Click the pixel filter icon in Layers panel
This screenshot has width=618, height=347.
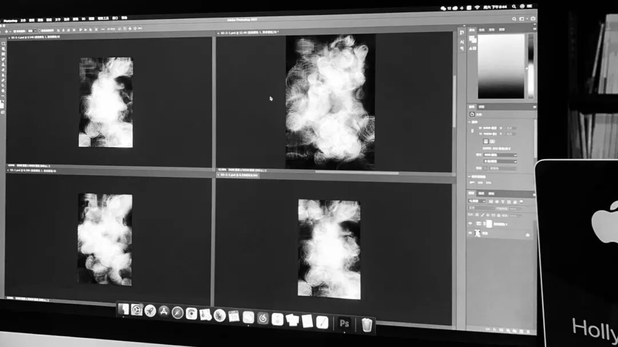click(491, 201)
